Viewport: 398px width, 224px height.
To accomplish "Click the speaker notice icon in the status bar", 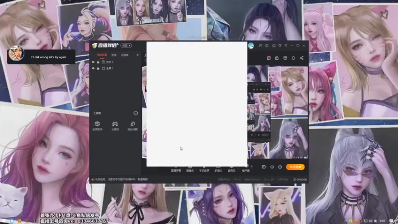I will pyautogui.click(x=93, y=180).
